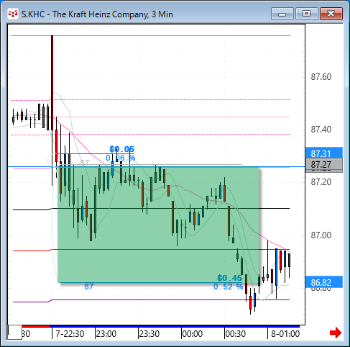350x347 pixels.
Task: Click the 00:30 time axis label
Action: tap(236, 333)
